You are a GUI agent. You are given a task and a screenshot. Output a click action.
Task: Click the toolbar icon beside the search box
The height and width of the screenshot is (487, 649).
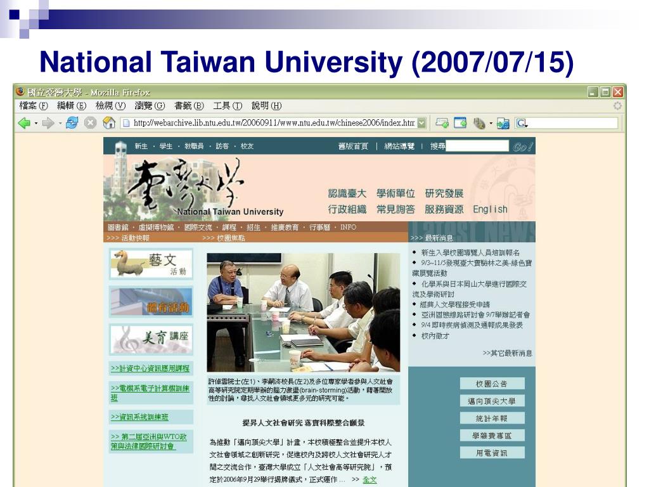pyautogui.click(x=503, y=123)
